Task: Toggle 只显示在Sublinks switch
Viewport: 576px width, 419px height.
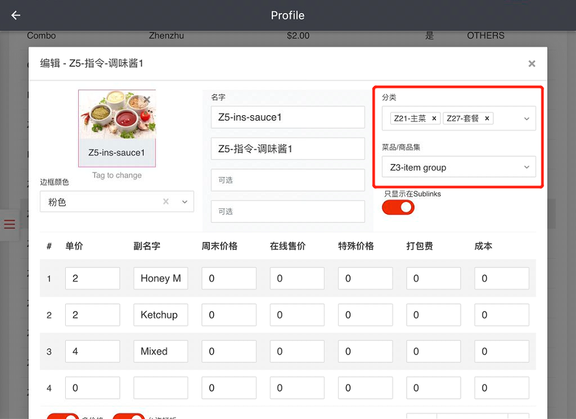Action: (398, 208)
